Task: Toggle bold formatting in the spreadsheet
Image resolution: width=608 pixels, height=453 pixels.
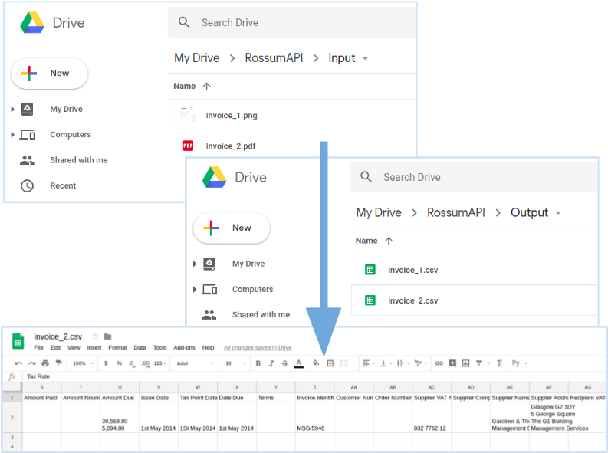Action: pos(258,363)
